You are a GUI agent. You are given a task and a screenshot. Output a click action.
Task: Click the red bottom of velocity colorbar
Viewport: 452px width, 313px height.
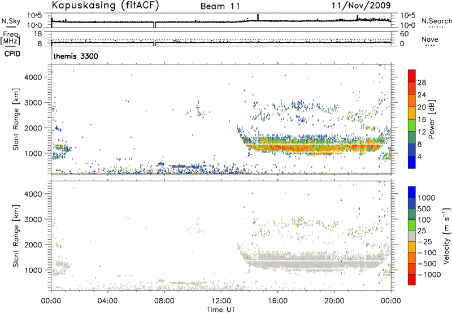tap(412, 280)
